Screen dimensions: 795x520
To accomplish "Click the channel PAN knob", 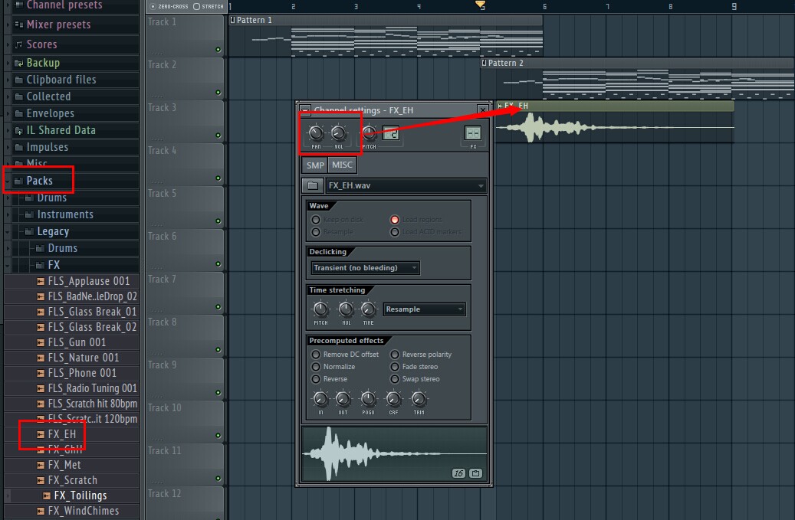I will (x=316, y=134).
